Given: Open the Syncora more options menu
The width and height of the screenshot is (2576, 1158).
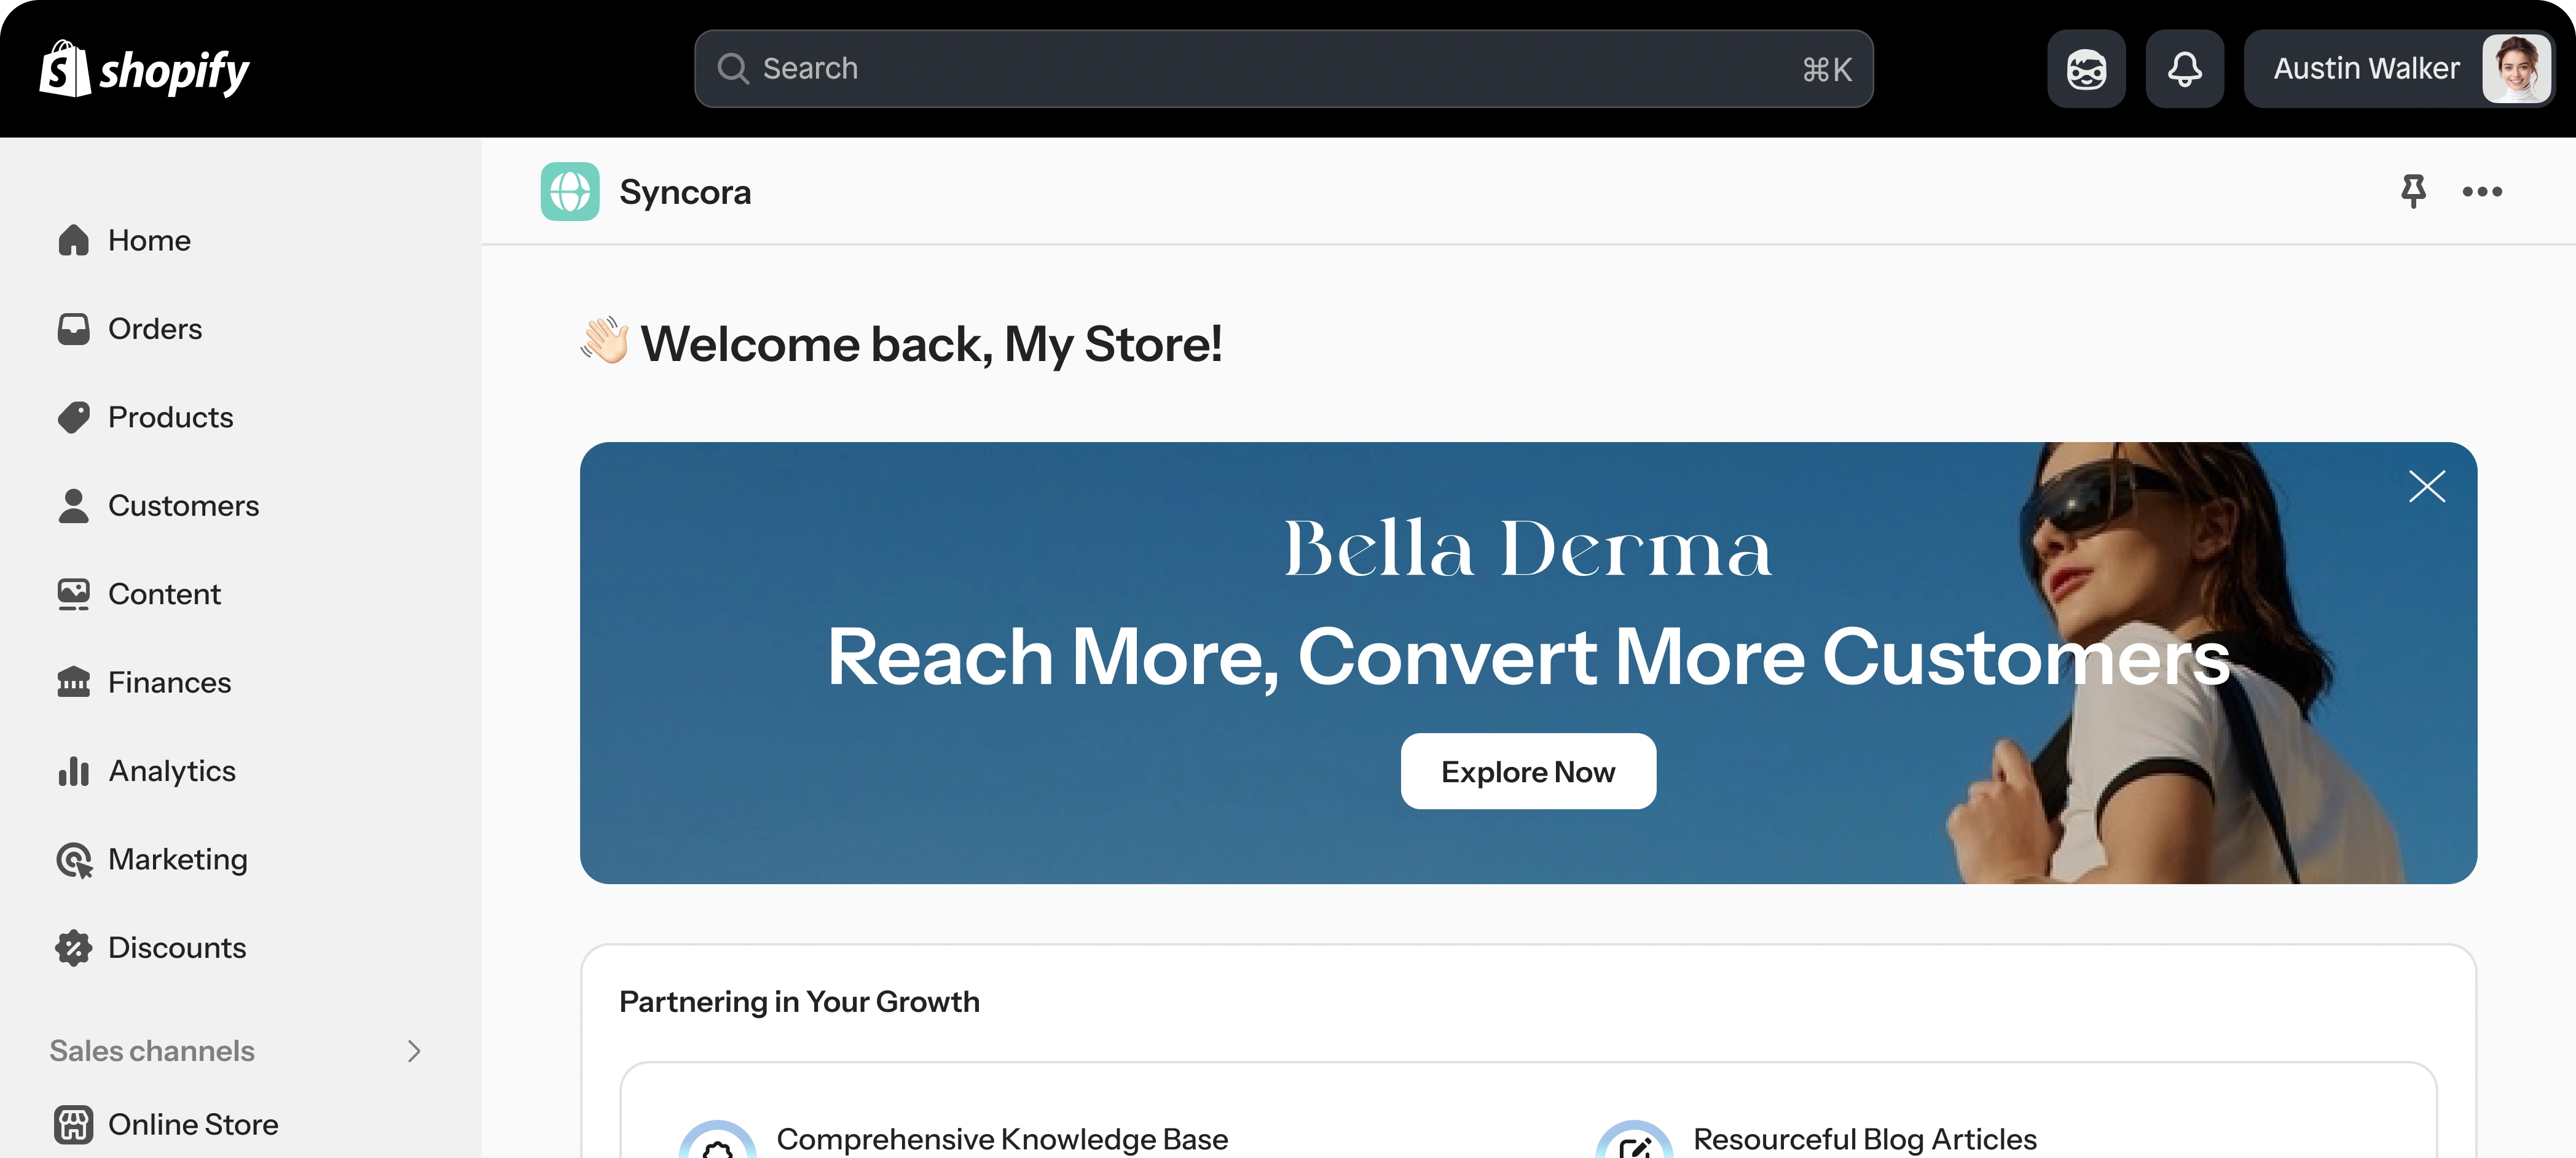Looking at the screenshot, I should 2482,192.
